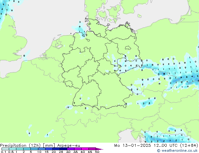Select the legend swatch between 2 and 5
This screenshot has height=153, width=199.
pyautogui.click(x=27, y=149)
